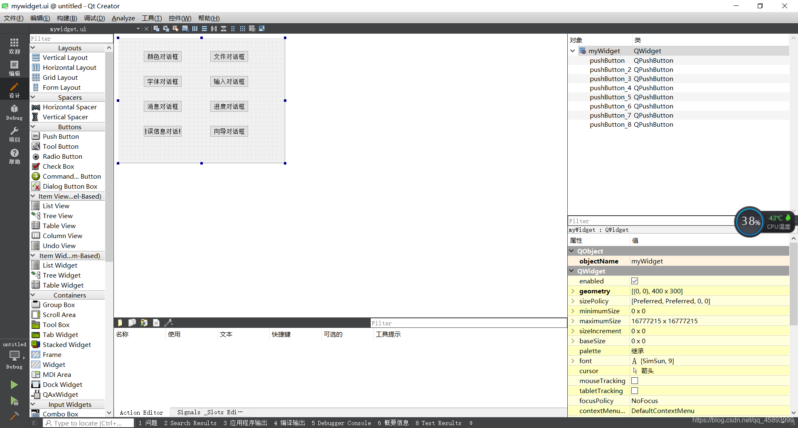Switch to Action Editor tab
The height and width of the screenshot is (428, 798).
click(x=141, y=413)
